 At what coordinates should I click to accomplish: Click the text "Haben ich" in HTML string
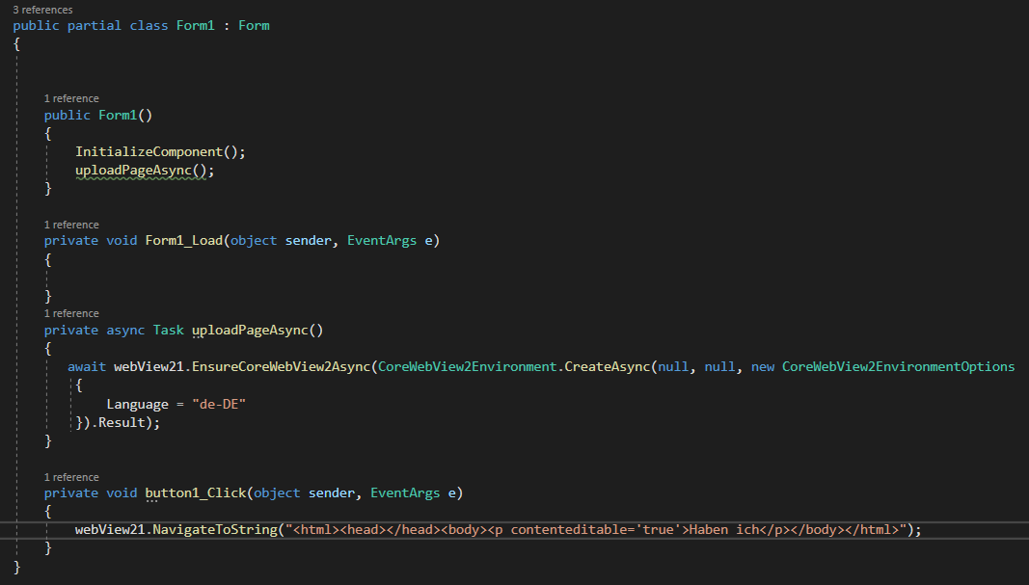(724, 530)
